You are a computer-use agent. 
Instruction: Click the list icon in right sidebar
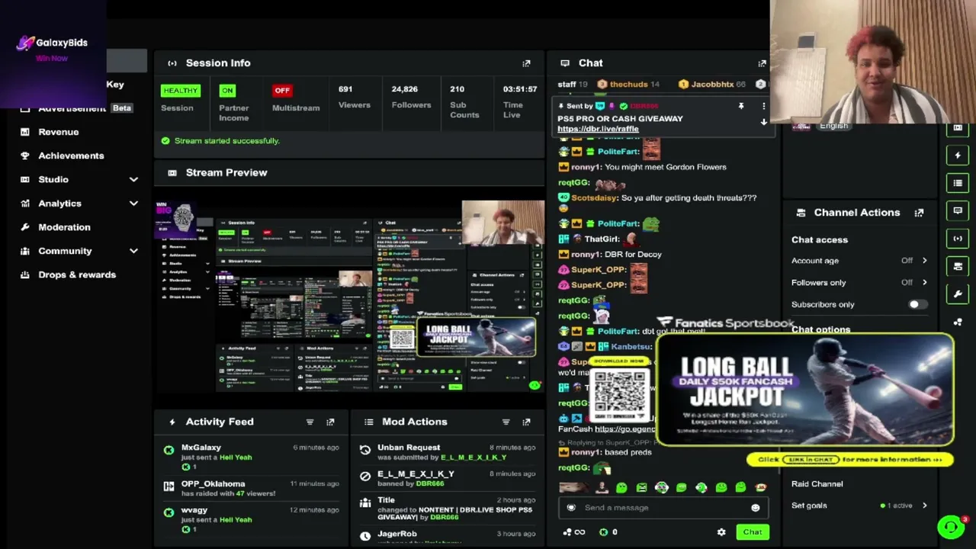(x=958, y=183)
